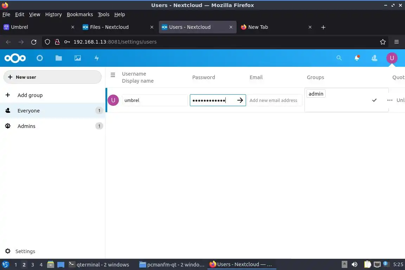Open the tracking protection shield icon
The image size is (405, 270).
(47, 42)
